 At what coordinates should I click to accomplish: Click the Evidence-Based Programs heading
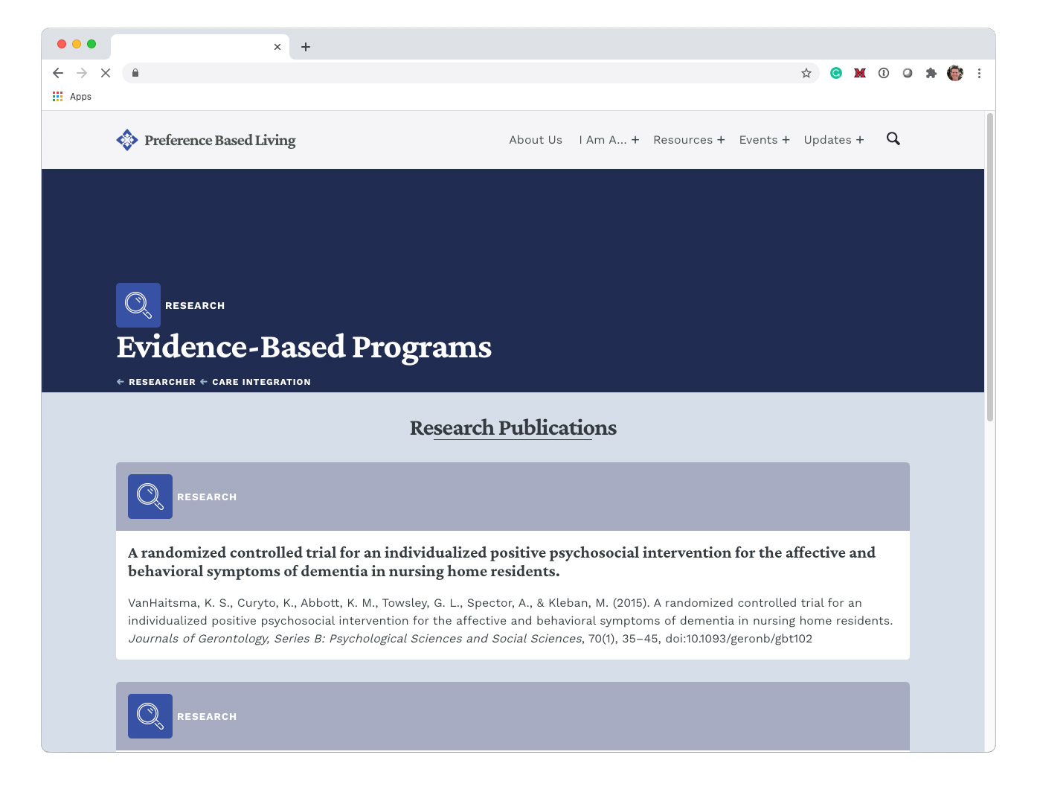(304, 347)
